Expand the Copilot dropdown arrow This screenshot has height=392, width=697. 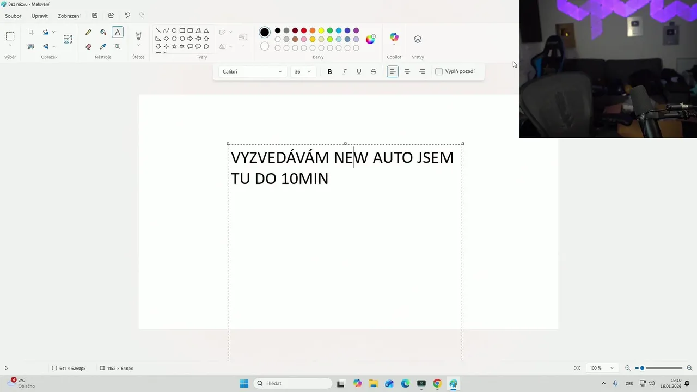[x=394, y=46]
